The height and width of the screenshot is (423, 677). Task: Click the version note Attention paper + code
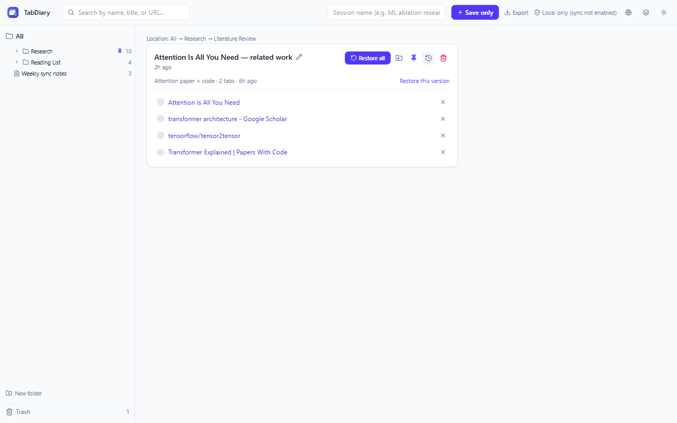[185, 81]
